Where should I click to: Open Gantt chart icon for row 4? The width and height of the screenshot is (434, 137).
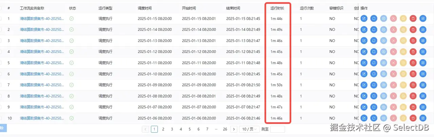click(x=423, y=52)
